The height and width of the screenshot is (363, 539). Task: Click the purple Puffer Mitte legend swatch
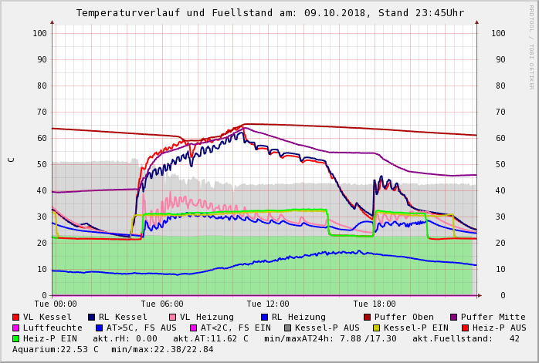[x=454, y=318]
